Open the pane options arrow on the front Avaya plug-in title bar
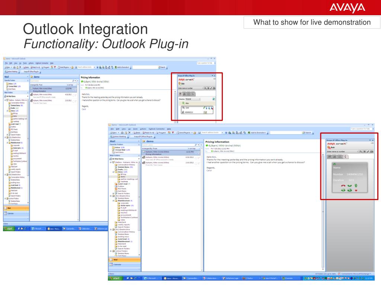381x285 pixels. pos(370,140)
